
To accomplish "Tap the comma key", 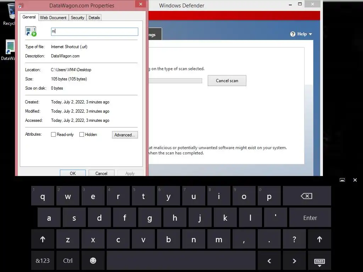I will [244, 239].
